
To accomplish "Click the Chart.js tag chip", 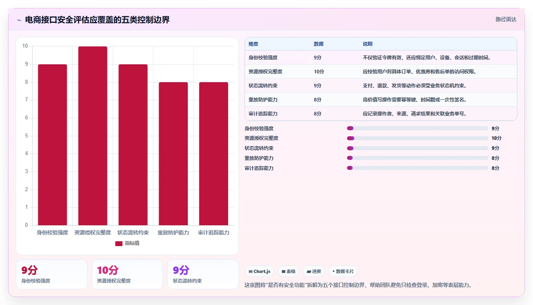I will [x=259, y=271].
